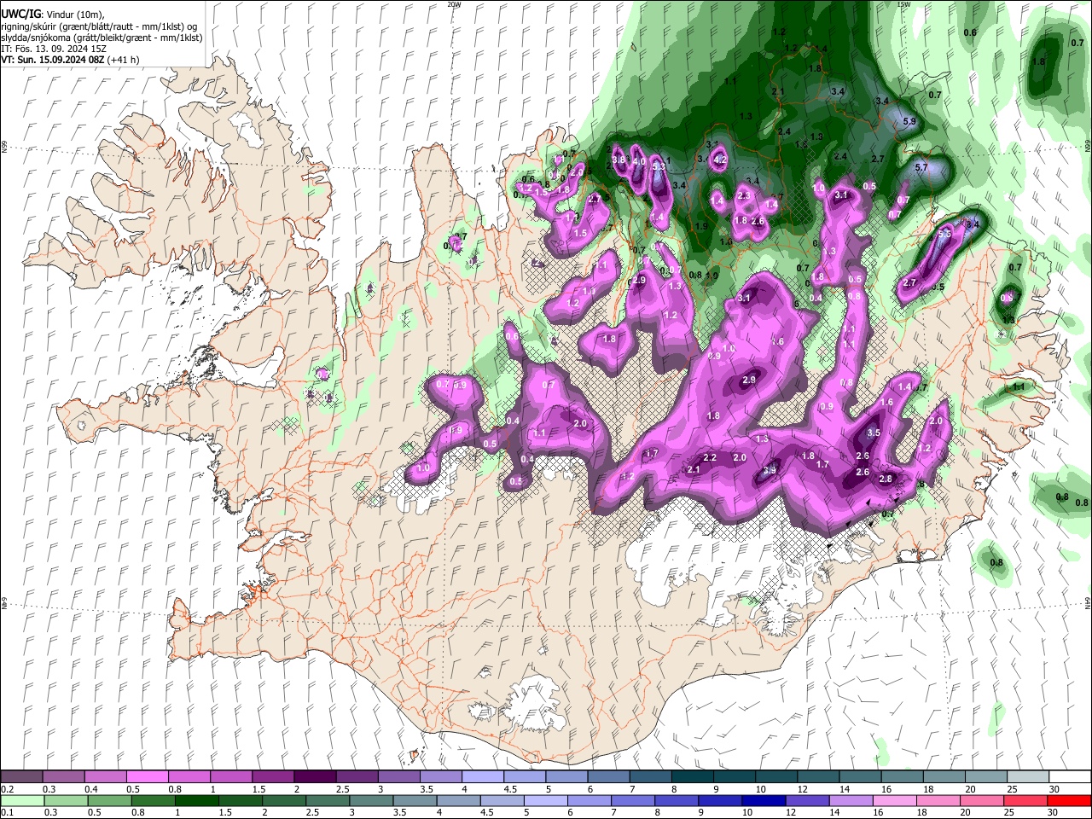The height and width of the screenshot is (819, 1092).
Task: Select the red 25 swatch in rain scale
Action: (1025, 800)
